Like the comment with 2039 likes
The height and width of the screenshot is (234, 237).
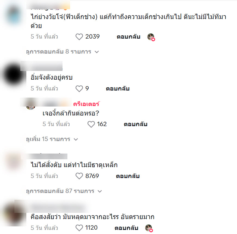click(79, 37)
